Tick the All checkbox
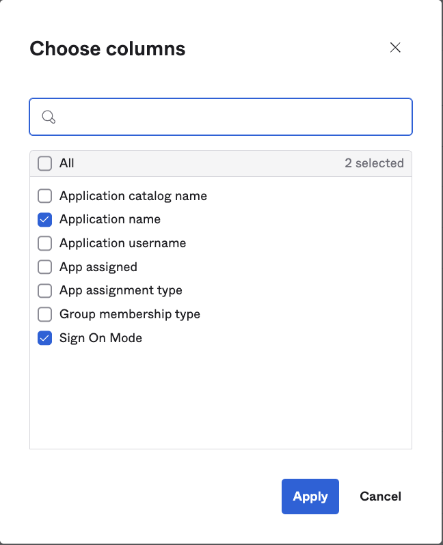This screenshot has width=443, height=545. click(44, 163)
